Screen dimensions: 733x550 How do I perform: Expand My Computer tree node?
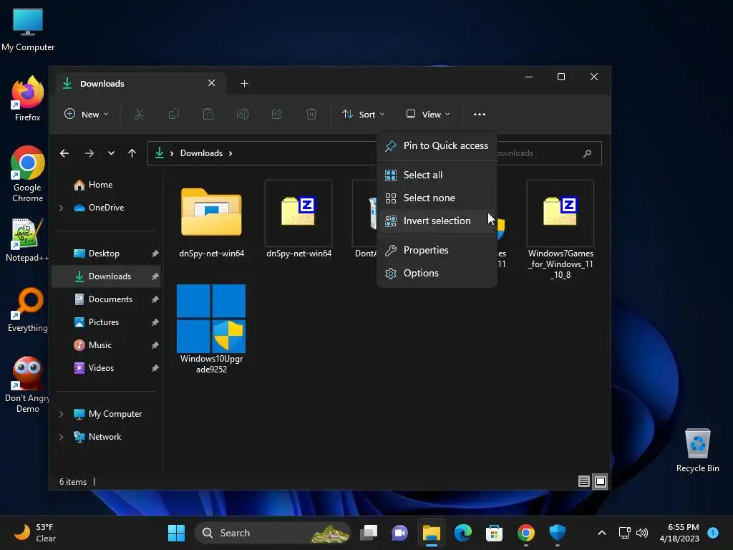click(61, 414)
